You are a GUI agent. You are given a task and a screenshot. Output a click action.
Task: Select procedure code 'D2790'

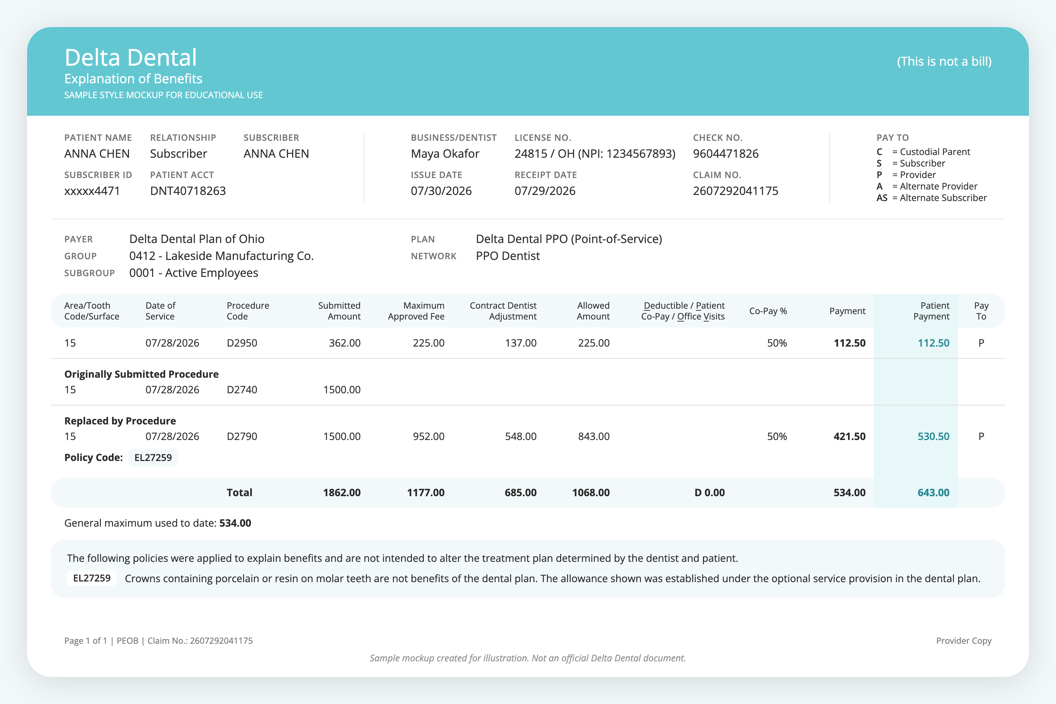(x=242, y=436)
